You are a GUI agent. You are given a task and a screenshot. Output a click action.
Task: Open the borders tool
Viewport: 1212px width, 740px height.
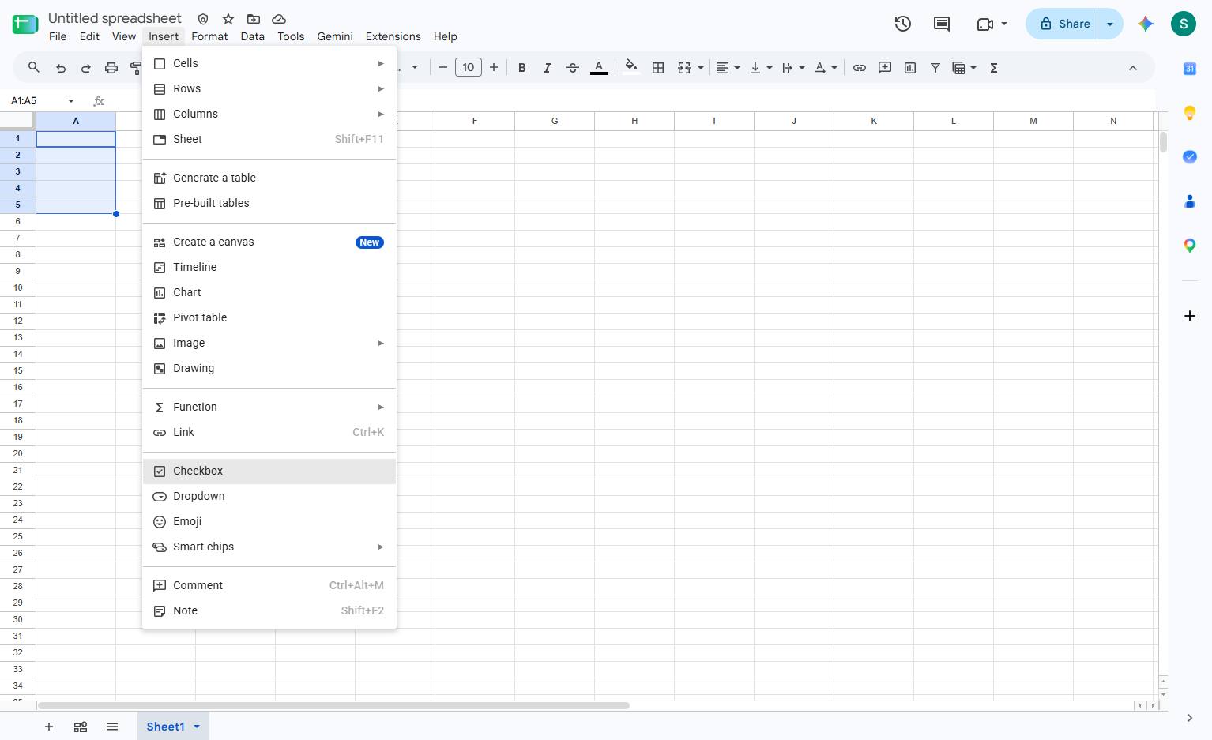point(658,68)
